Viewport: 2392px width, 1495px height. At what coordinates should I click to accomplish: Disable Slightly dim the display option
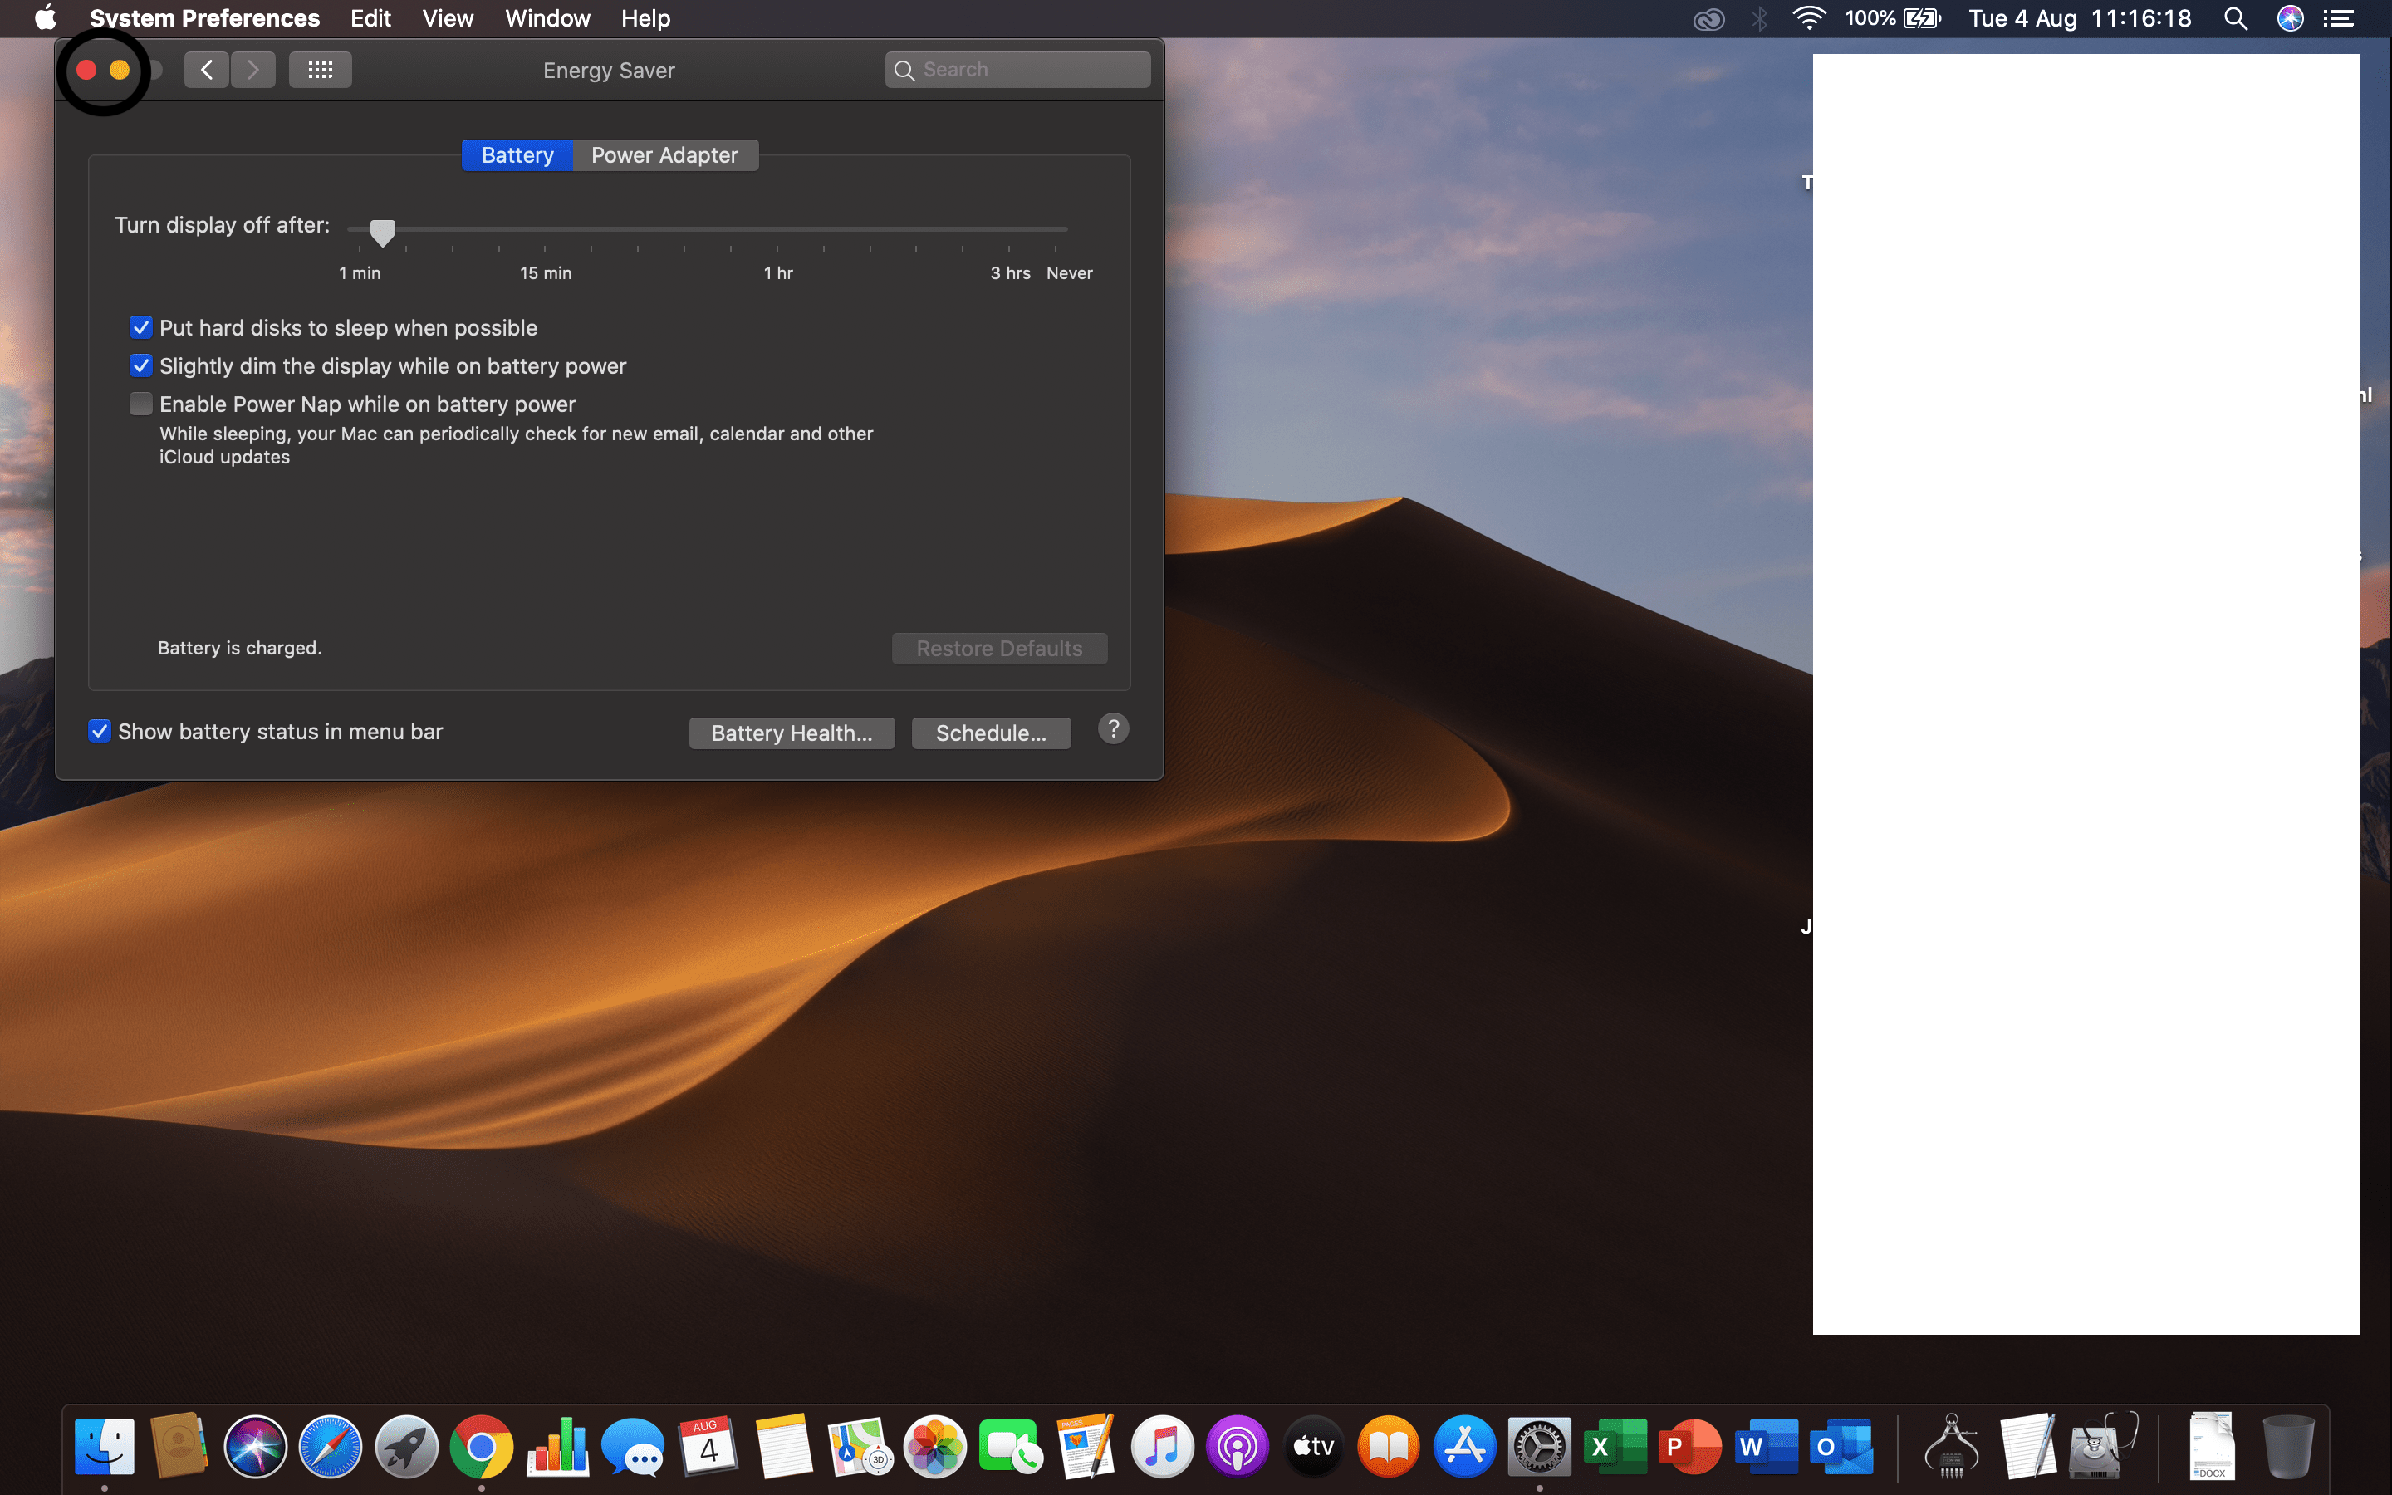pyautogui.click(x=141, y=365)
